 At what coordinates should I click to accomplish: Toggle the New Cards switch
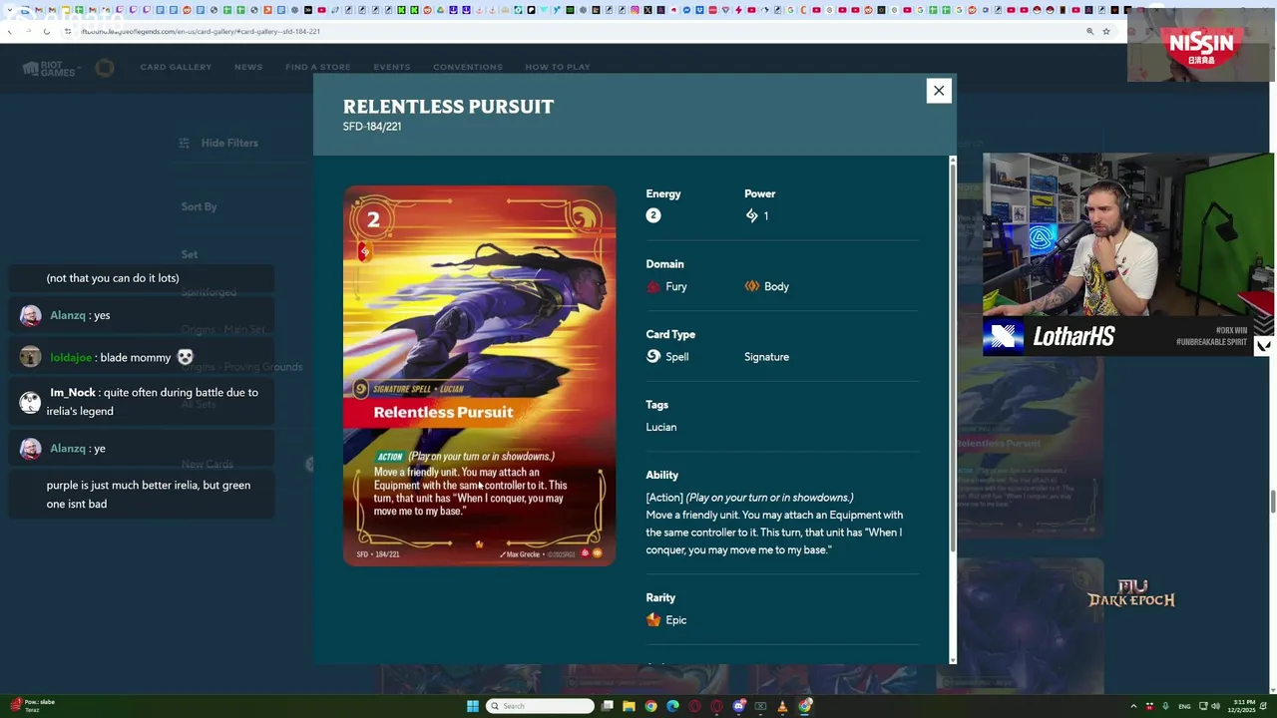point(309,464)
